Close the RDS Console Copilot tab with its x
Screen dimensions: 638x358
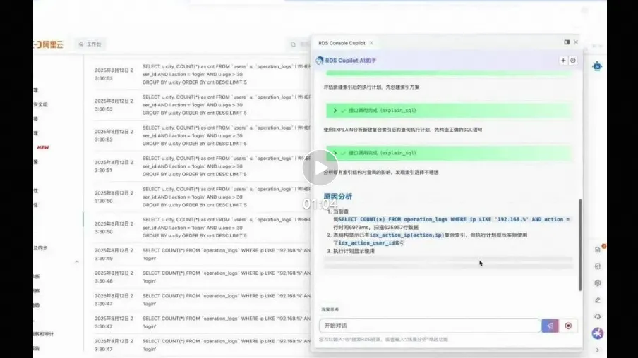click(371, 43)
